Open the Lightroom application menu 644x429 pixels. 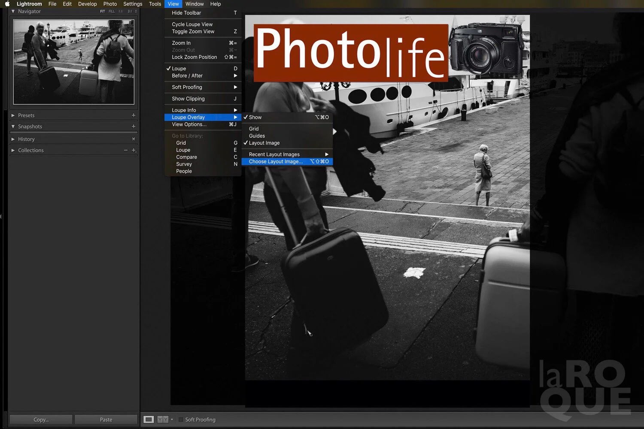point(29,4)
